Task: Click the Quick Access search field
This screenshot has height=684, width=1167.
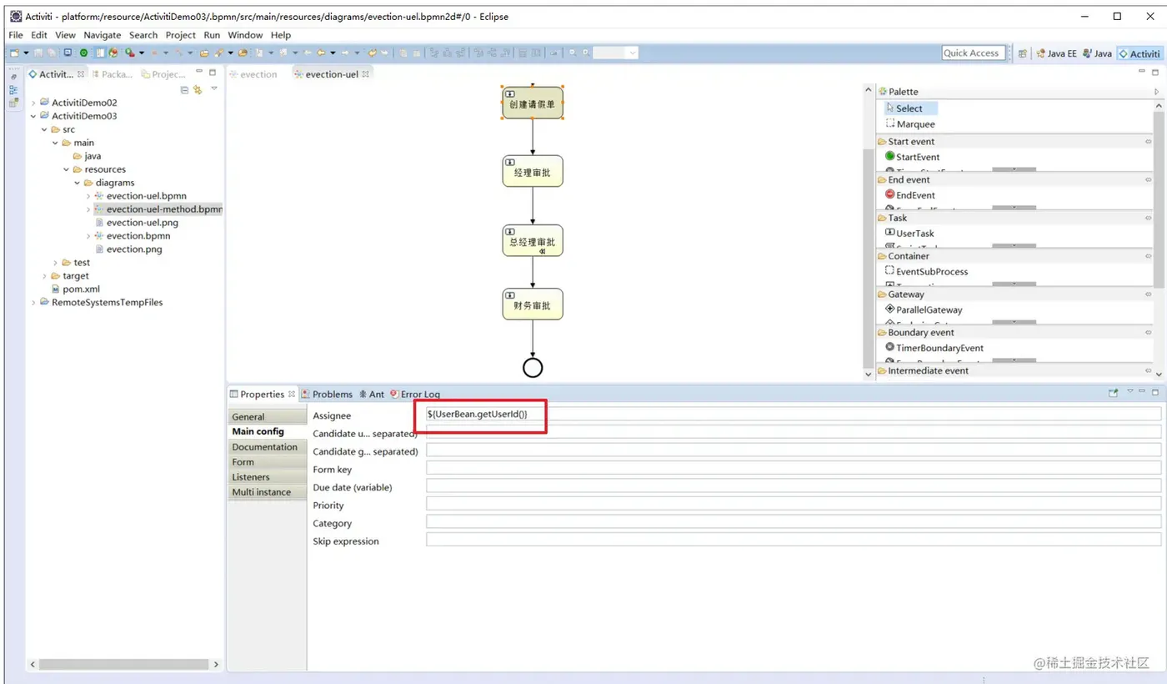Action: pos(974,53)
